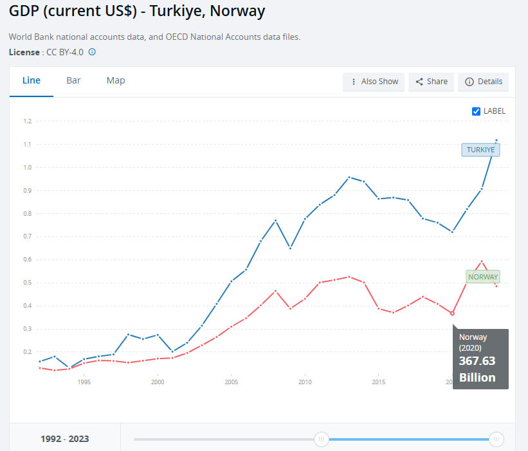Click the NORWAY series label
Screen dimensions: 528x451
pos(483,277)
